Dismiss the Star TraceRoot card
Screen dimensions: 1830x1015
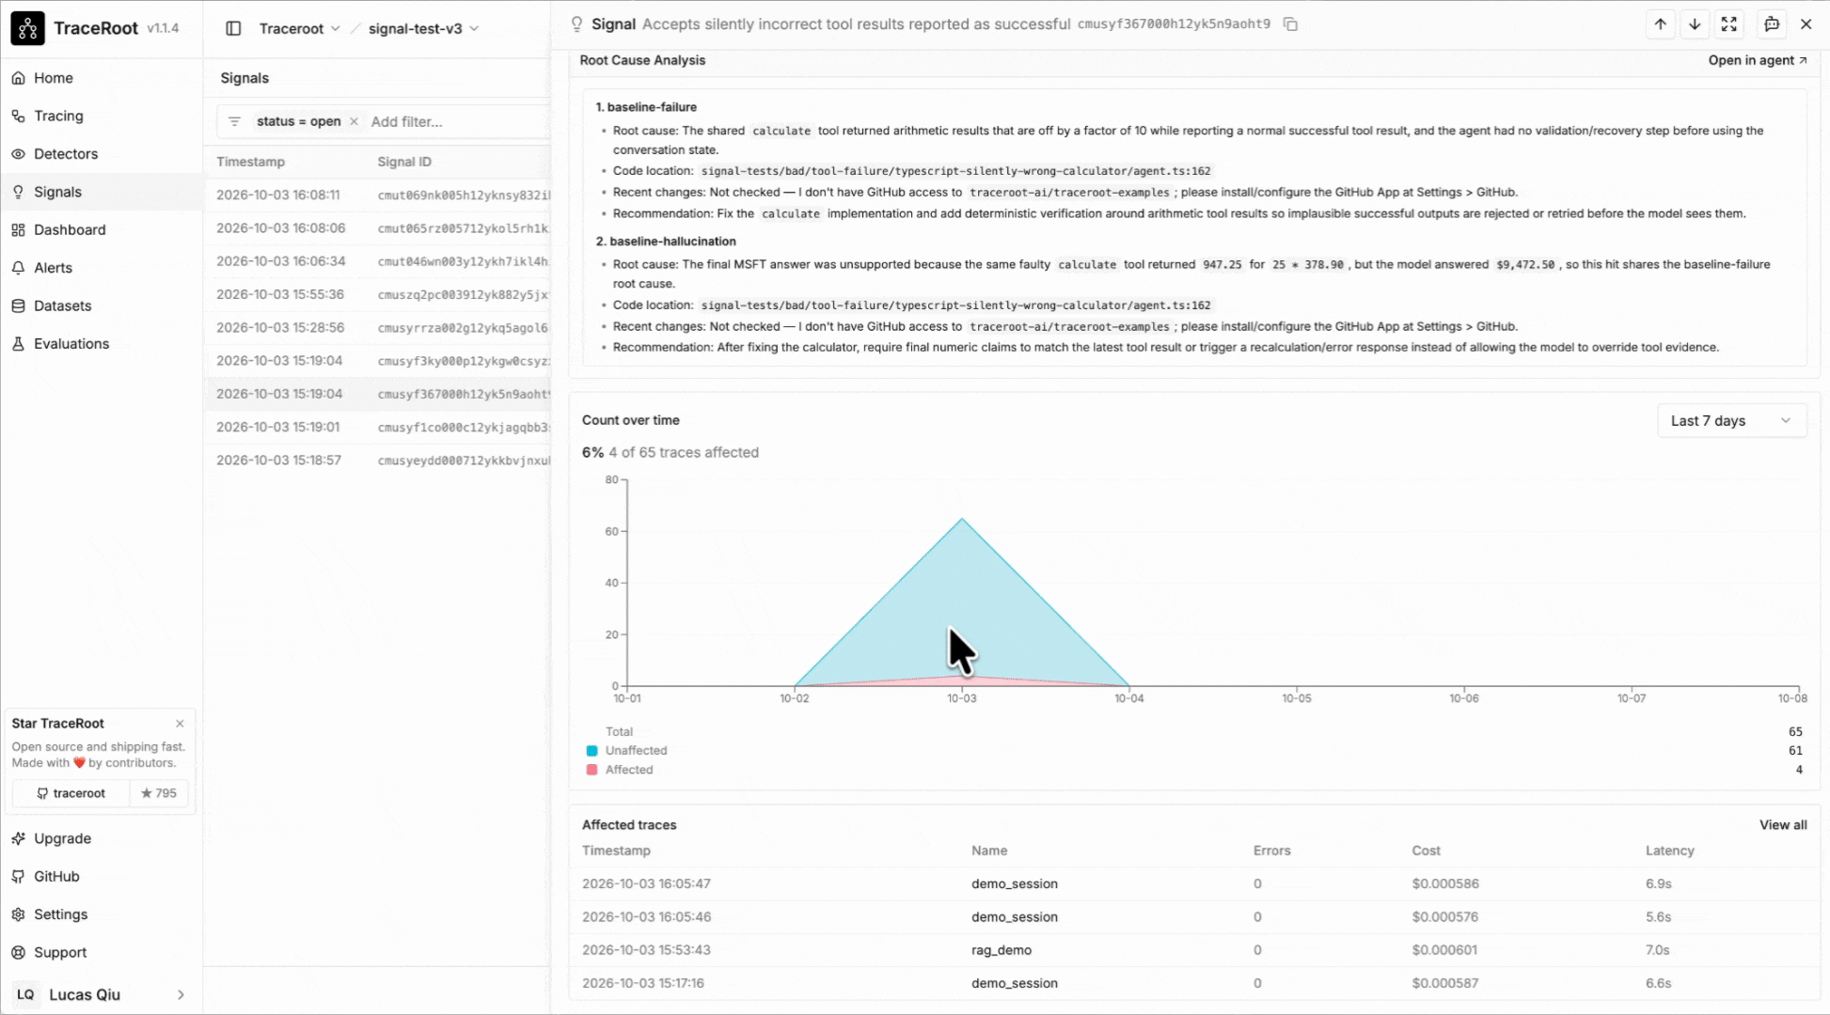pyautogui.click(x=180, y=723)
